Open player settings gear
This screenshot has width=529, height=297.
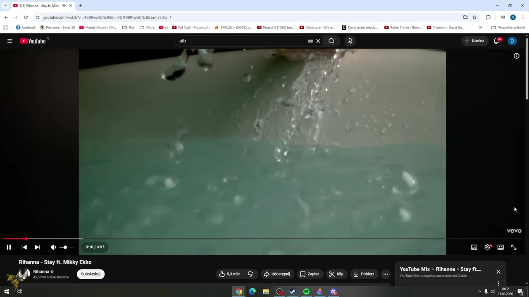click(487, 247)
